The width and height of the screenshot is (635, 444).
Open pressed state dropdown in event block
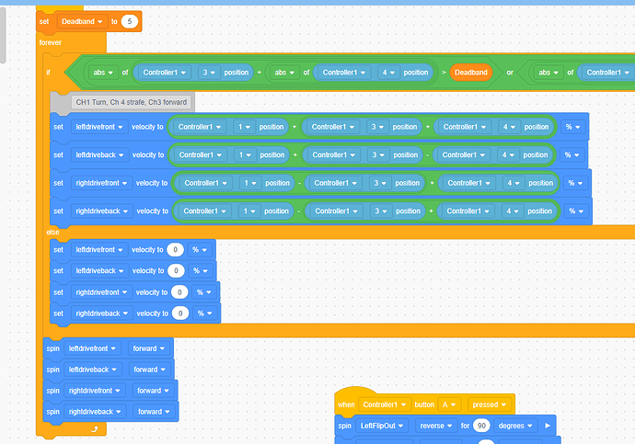(x=490, y=404)
